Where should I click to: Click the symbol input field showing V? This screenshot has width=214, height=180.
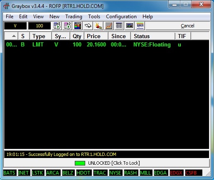15,26
